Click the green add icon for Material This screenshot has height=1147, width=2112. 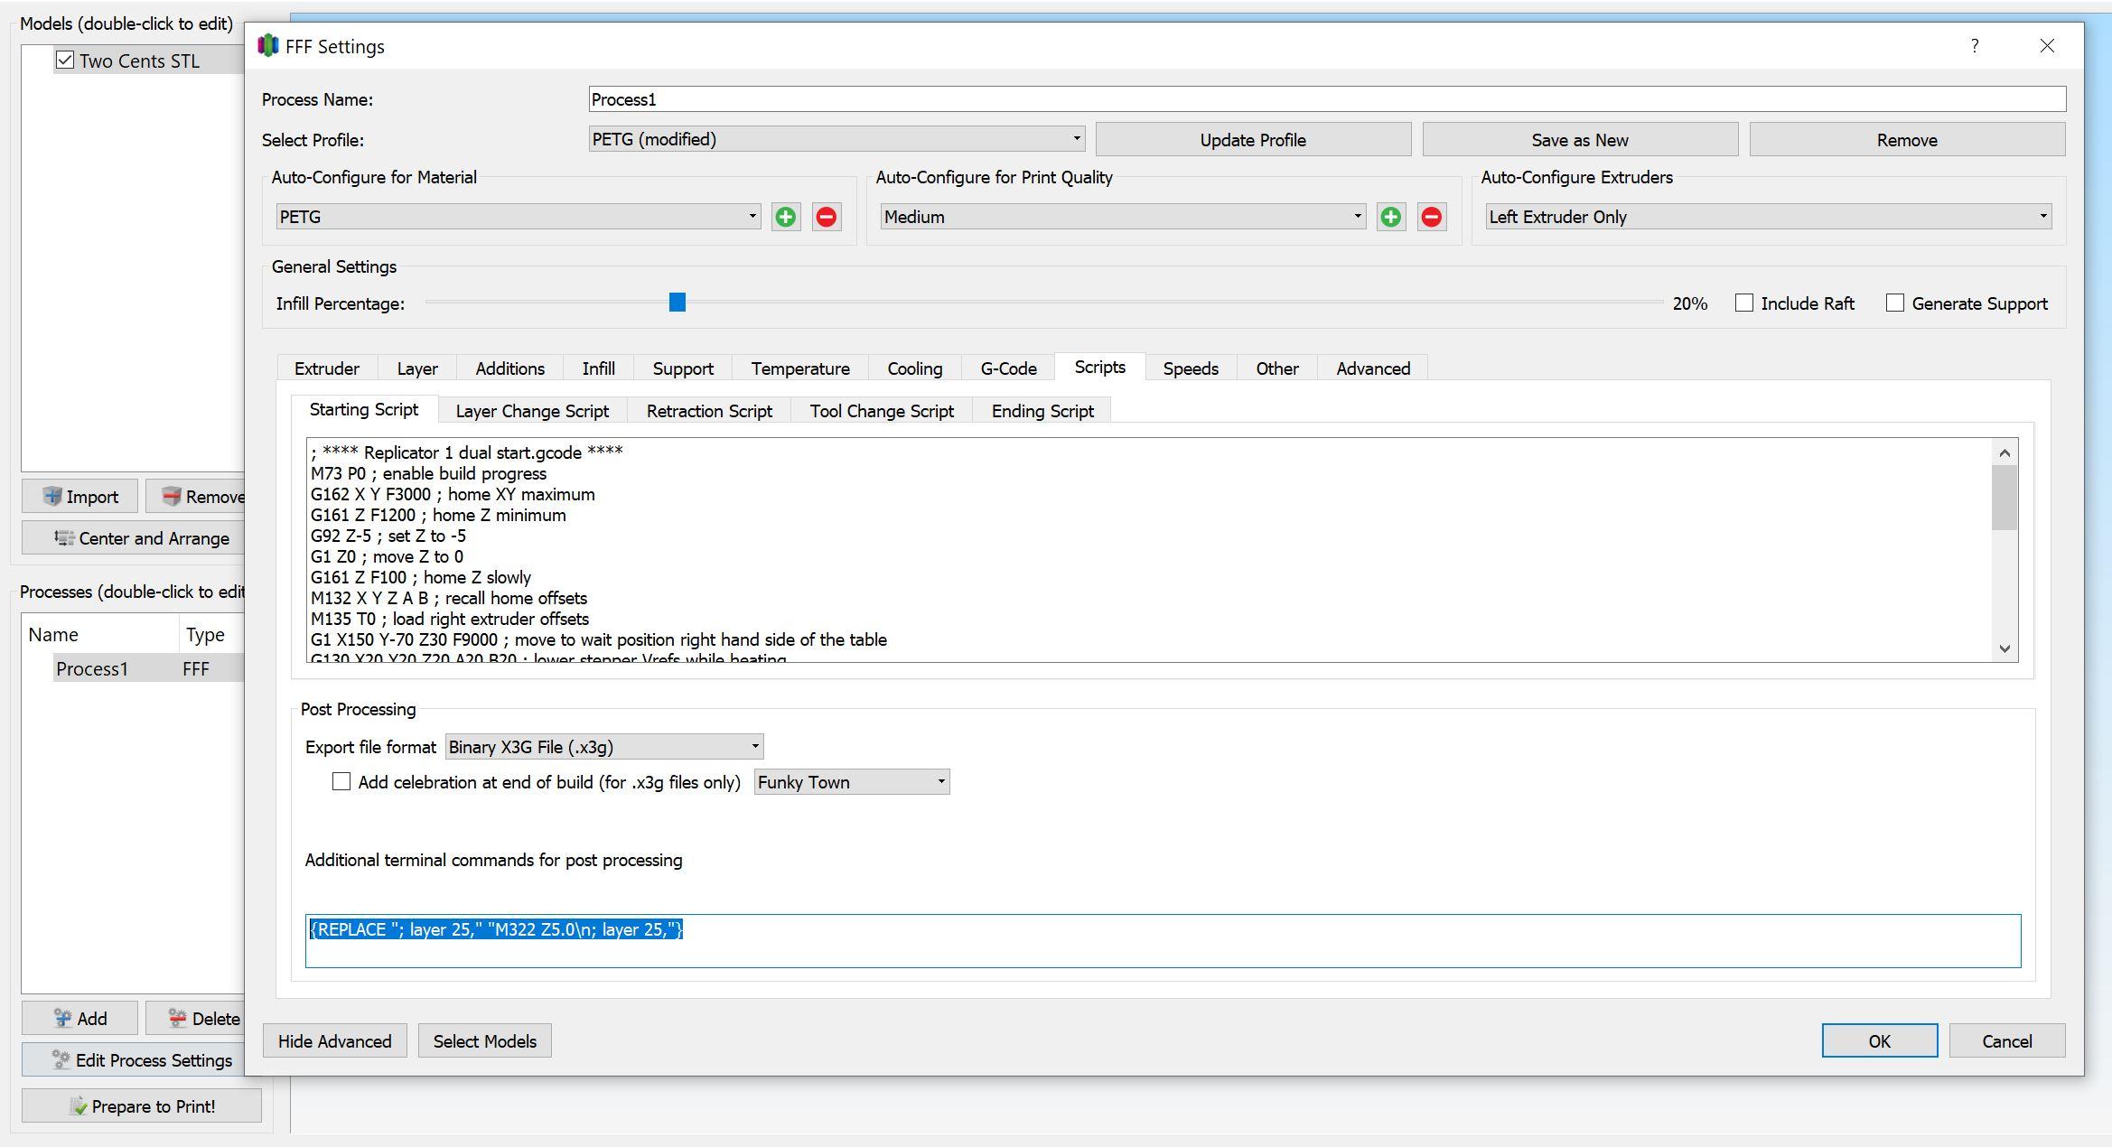(x=786, y=216)
